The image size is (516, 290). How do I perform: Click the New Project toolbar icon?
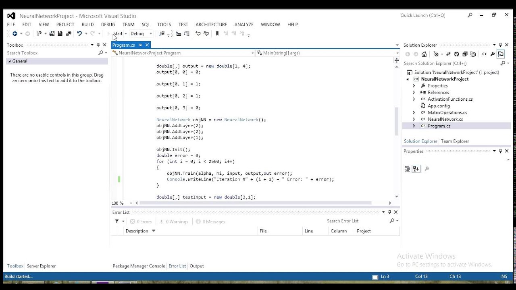point(39,34)
